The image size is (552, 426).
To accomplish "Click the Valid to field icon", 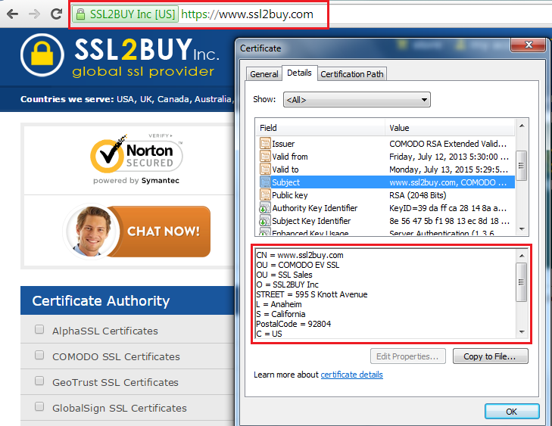I will 265,169.
